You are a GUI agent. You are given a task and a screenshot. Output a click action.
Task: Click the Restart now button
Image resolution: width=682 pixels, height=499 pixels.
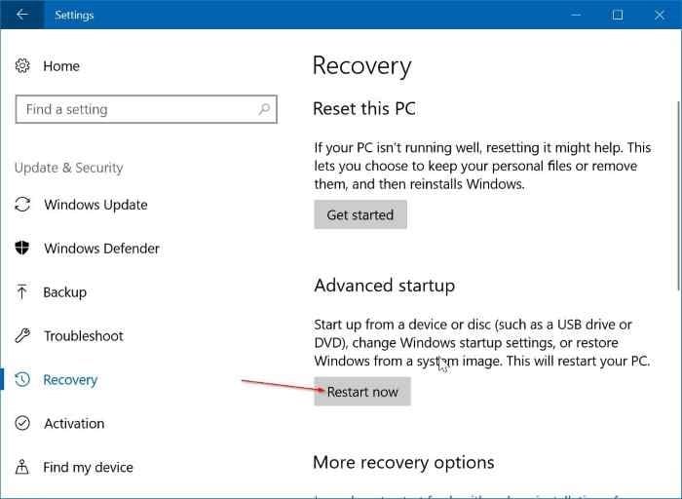362,392
